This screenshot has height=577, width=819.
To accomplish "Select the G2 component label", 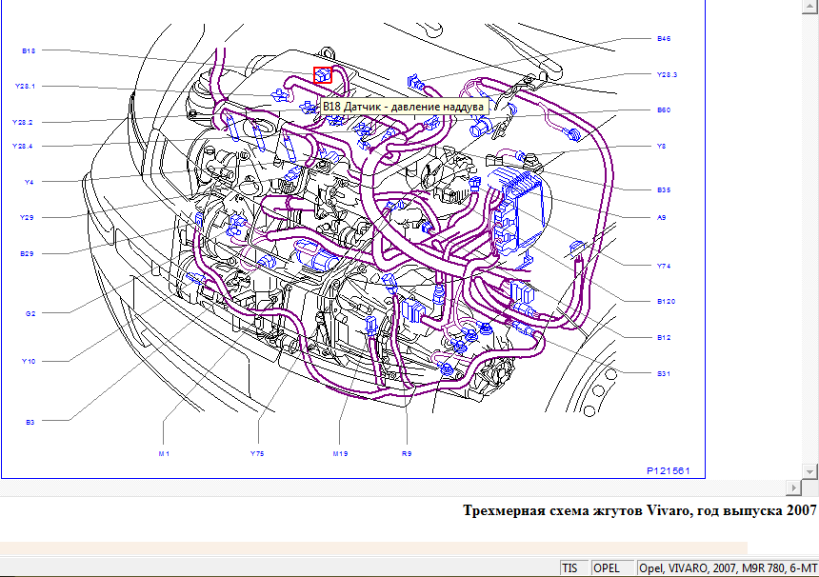I will pyautogui.click(x=30, y=314).
